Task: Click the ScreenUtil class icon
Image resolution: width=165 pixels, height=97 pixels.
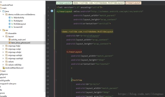Action: click(x=10, y=27)
